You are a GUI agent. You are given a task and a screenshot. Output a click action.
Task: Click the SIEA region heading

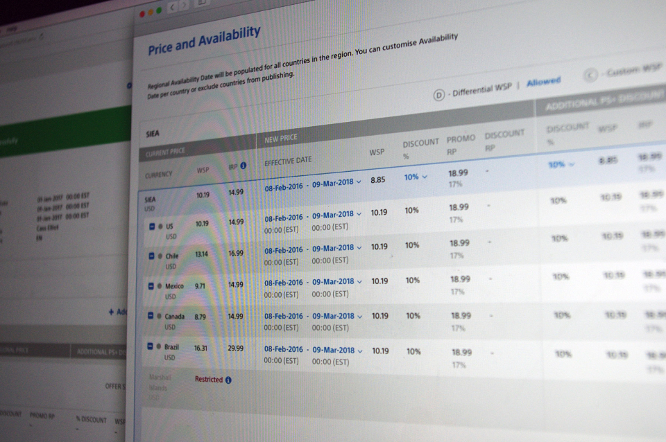[x=153, y=134]
